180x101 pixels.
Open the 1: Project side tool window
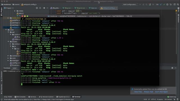coord(1,12)
